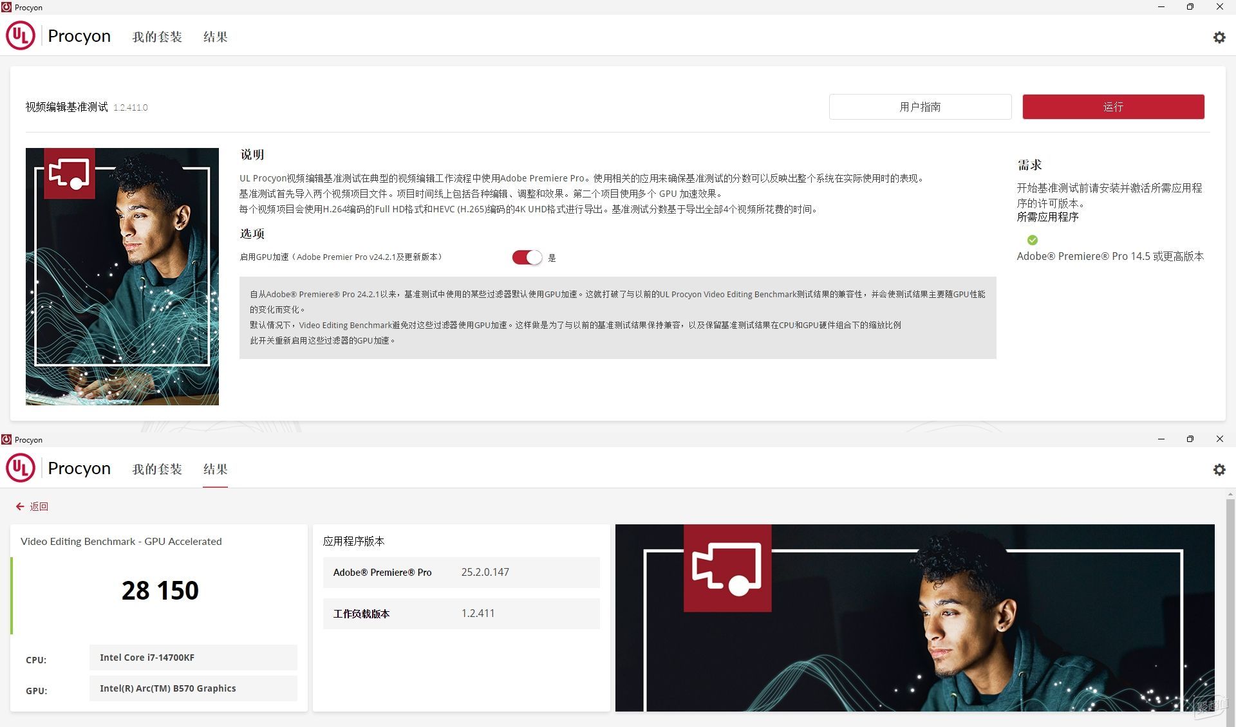The height and width of the screenshot is (727, 1236).
Task: Click the Procyon wordmark in the top window
Action: pyautogui.click(x=79, y=36)
